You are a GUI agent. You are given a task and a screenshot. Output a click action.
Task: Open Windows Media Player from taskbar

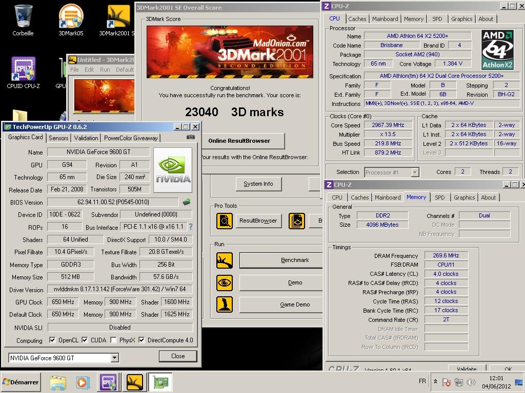pos(82,382)
